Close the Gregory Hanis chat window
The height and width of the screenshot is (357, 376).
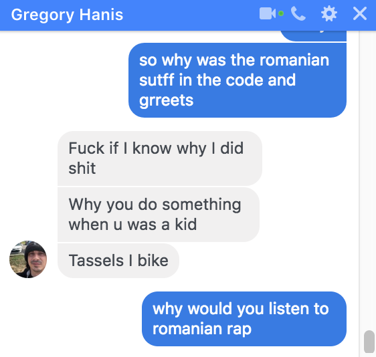click(360, 13)
